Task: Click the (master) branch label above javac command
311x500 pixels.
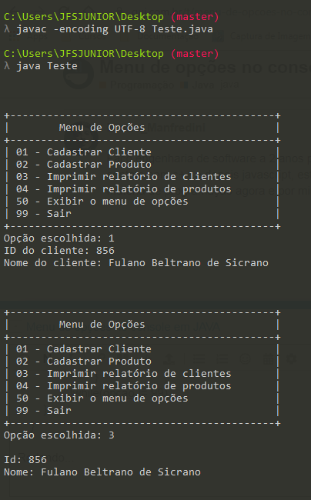Action: click(195, 17)
